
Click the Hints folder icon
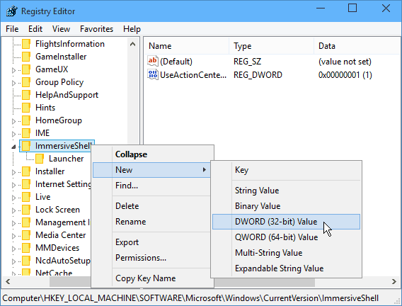[x=26, y=108]
